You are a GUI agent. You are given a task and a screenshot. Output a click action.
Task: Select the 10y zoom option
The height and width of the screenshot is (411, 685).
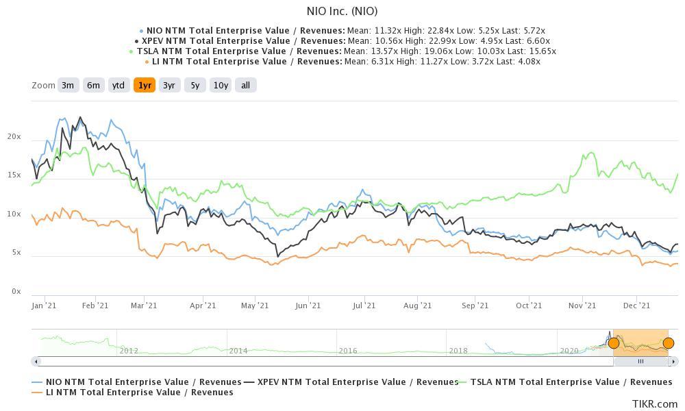click(220, 85)
